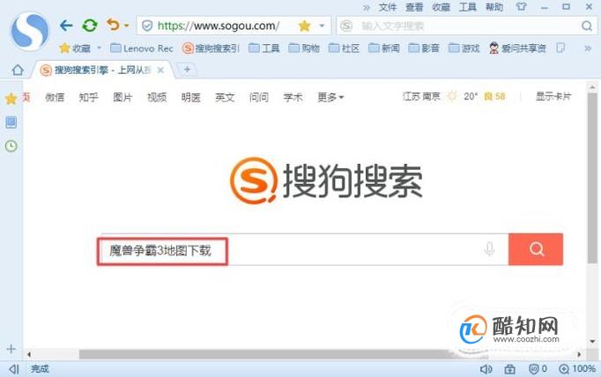Open the 明医 search category
This screenshot has height=377, width=601.
191,97
